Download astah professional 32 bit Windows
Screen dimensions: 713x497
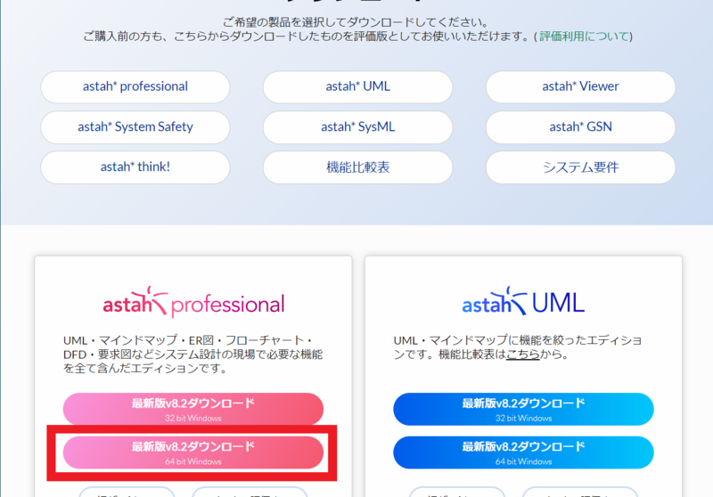[193, 410]
